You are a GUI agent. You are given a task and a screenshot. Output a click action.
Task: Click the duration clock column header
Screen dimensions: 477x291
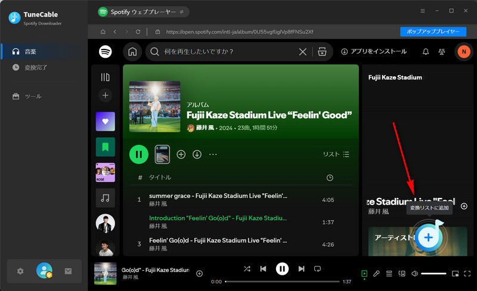click(330, 178)
